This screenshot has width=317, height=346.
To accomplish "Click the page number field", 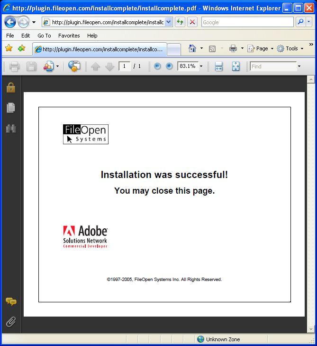I will point(125,66).
